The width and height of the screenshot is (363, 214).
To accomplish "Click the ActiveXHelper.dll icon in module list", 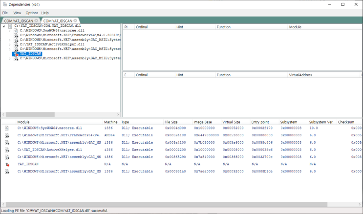I will [x=7, y=150].
